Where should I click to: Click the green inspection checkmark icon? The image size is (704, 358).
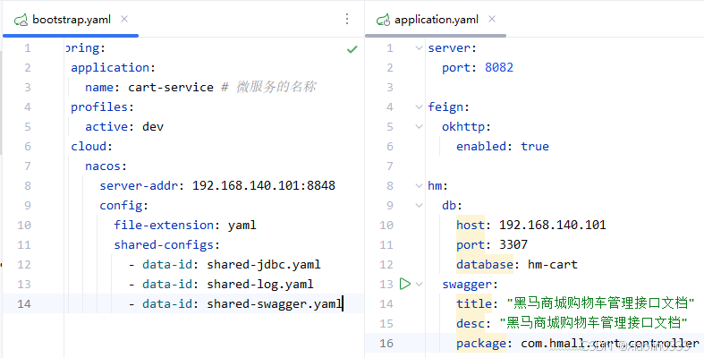click(x=352, y=49)
